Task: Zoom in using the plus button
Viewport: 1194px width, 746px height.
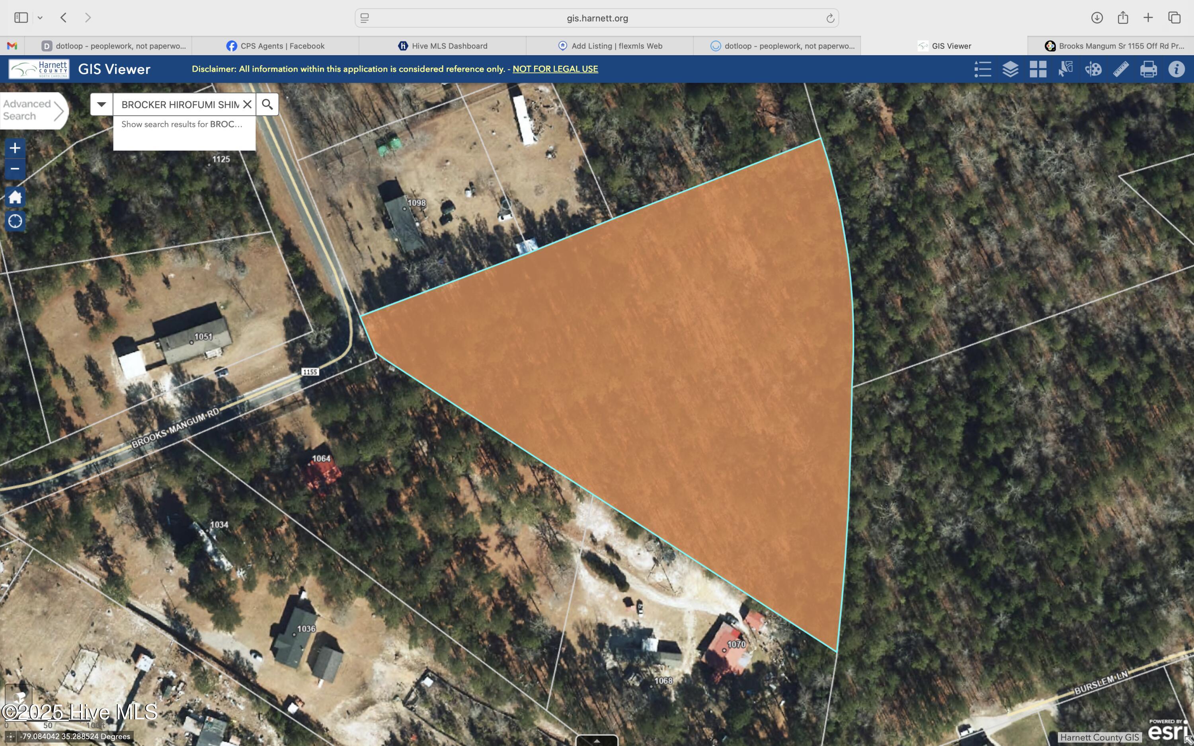Action: point(15,147)
